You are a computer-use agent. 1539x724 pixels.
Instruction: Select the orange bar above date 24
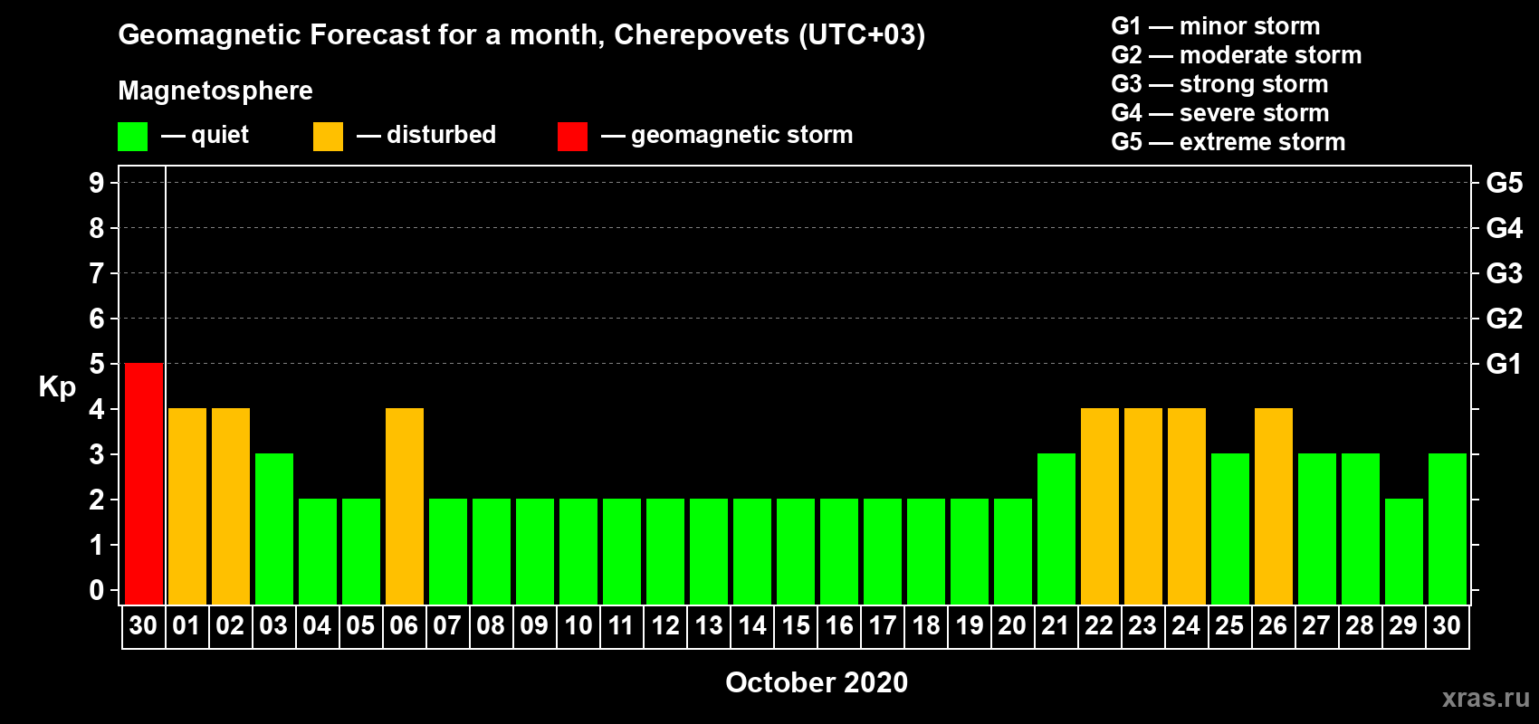pos(1187,507)
